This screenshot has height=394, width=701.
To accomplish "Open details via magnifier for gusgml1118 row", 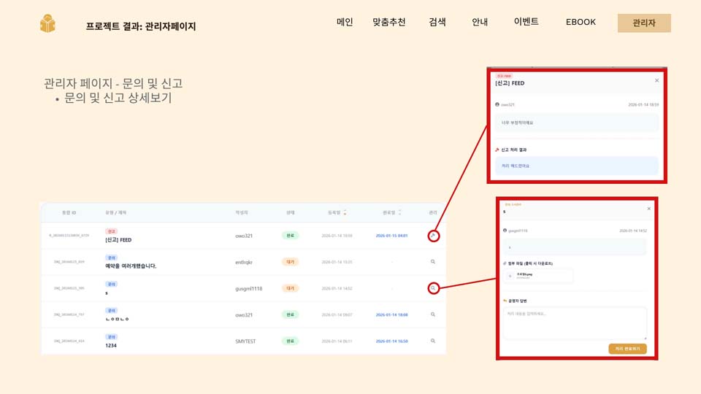I will [x=433, y=288].
